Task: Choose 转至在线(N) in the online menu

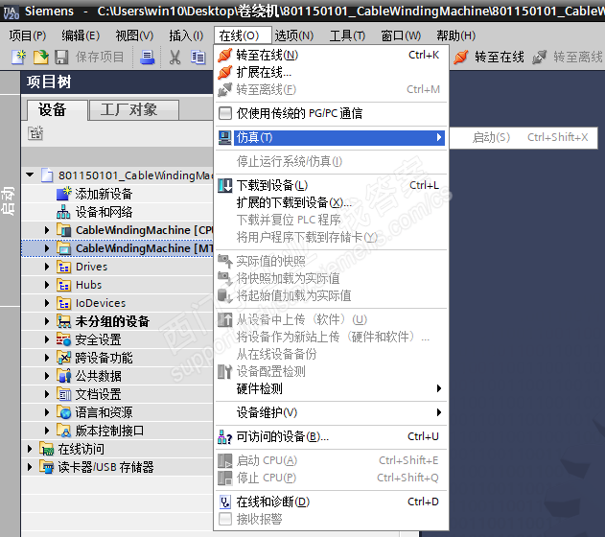Action: pyautogui.click(x=331, y=56)
